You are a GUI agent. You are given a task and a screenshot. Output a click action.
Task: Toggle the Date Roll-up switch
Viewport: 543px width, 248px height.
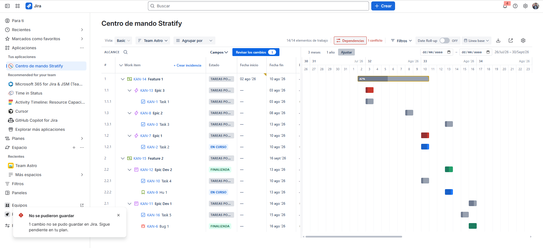444,40
